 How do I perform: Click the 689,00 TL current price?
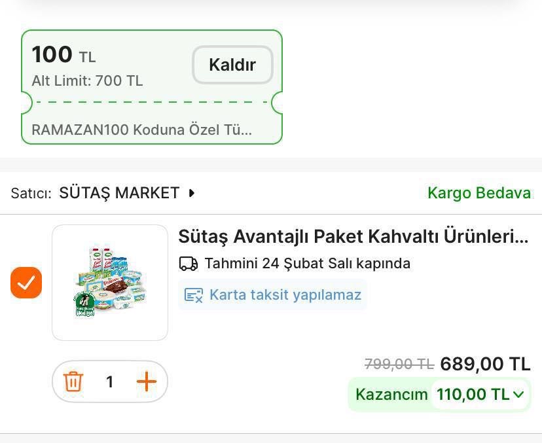[485, 364]
